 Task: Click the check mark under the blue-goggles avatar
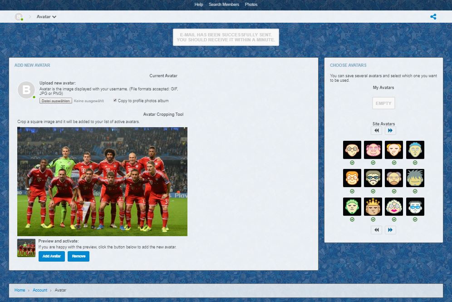pyautogui.click(x=415, y=219)
